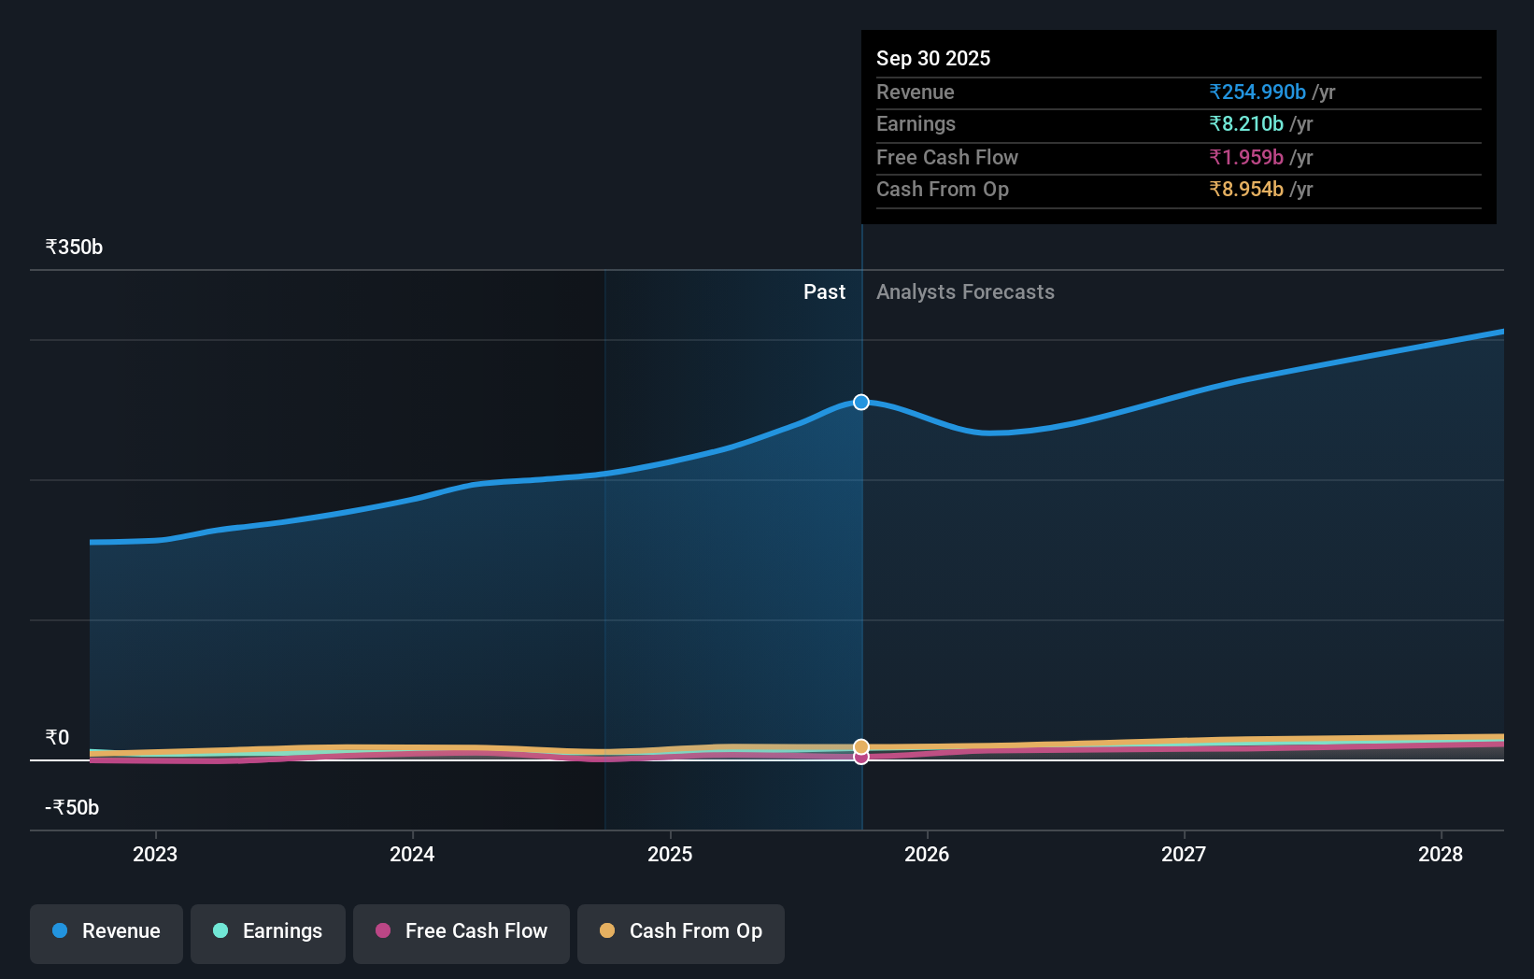
Task: Open the Free Cash Flow legend item
Action: (x=461, y=930)
